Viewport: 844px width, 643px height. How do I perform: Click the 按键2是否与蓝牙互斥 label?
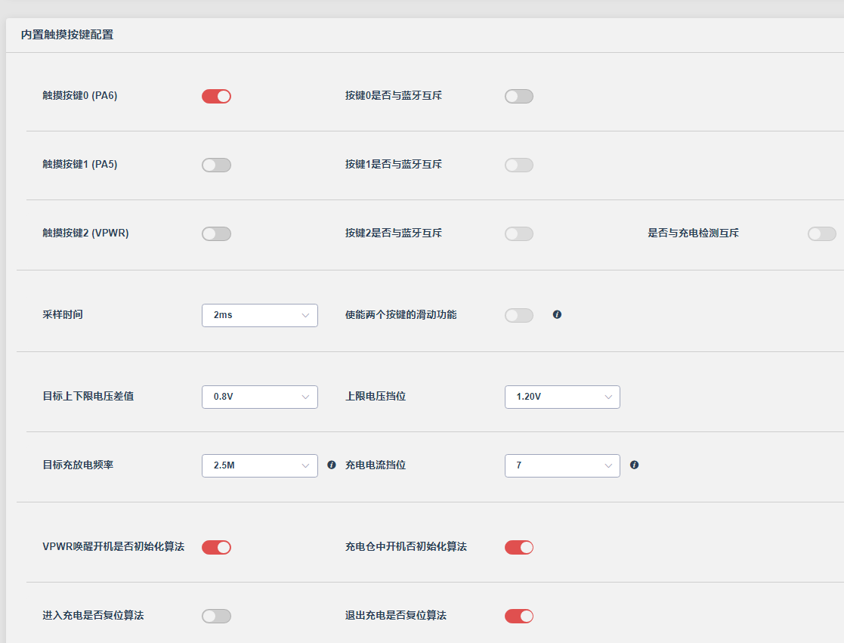click(394, 233)
